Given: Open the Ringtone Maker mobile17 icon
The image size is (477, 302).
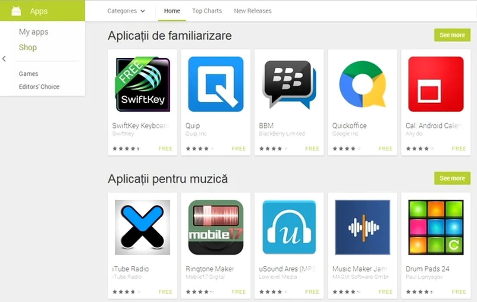Looking at the screenshot, I should [216, 227].
